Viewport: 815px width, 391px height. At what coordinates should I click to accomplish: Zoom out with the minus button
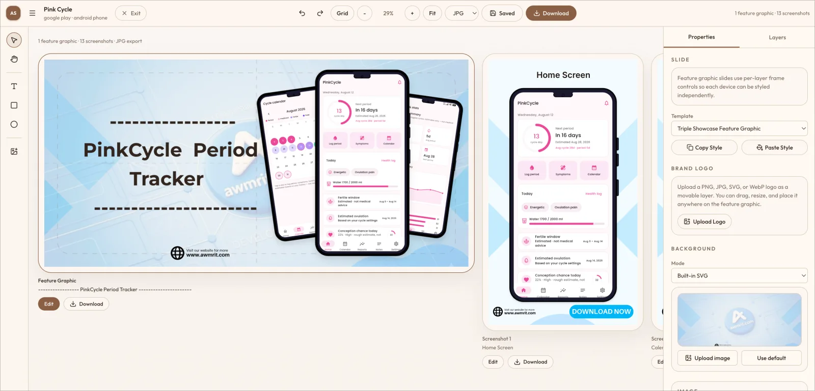click(364, 13)
